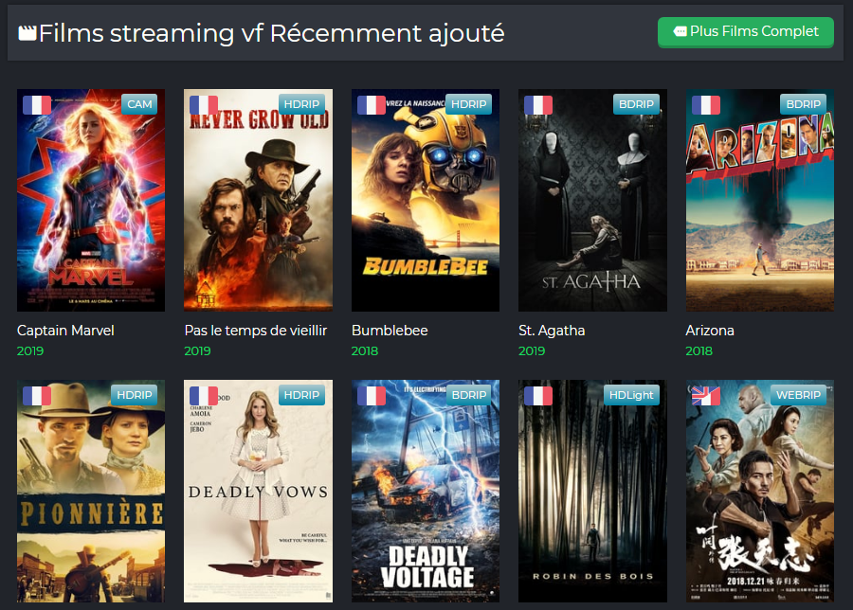Viewport: 853px width, 610px height.
Task: Click the French flag on St. Agatha
Action: (538, 105)
